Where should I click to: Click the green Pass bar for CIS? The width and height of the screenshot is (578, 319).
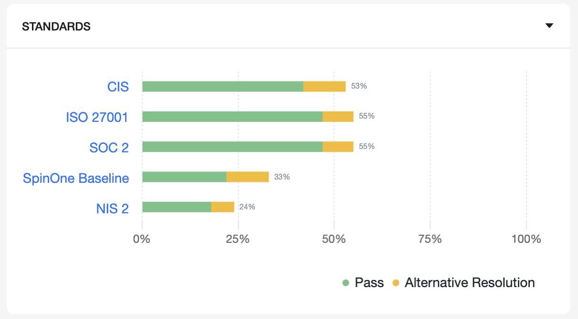point(223,86)
